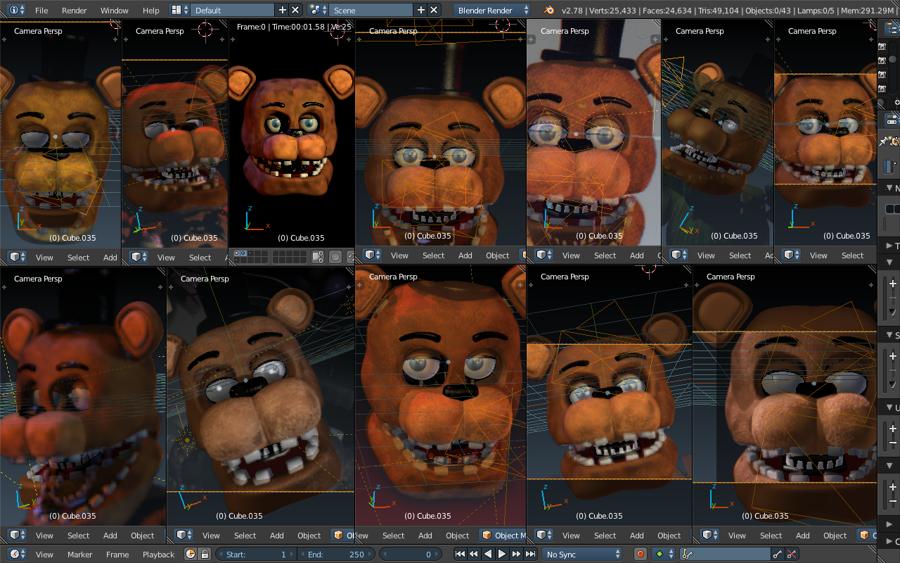The image size is (900, 563).
Task: Play the animation in reverse
Action: (x=487, y=554)
